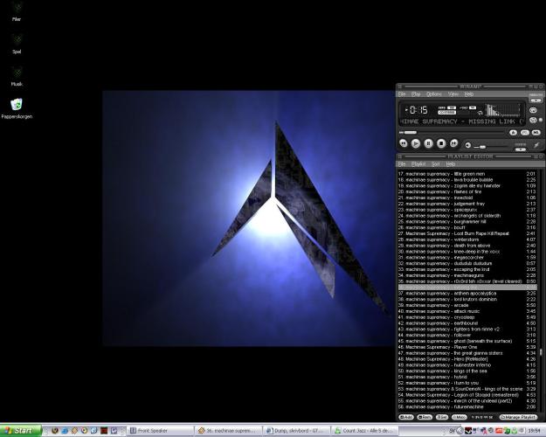Viewport: 546px width, 437px height.
Task: Open the playlist Add menu button
Action: tap(406, 417)
